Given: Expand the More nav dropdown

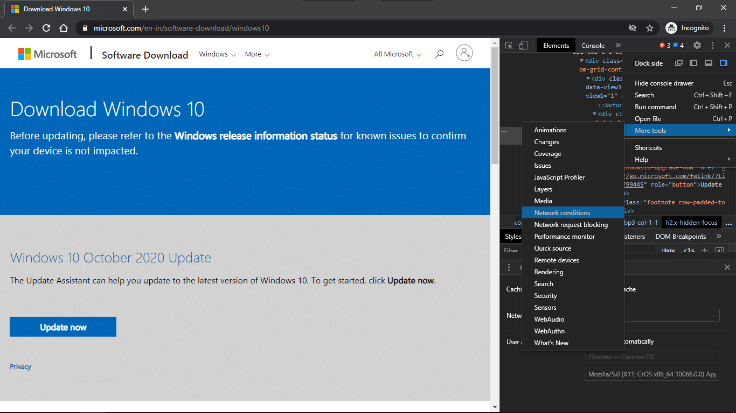Looking at the screenshot, I should pyautogui.click(x=257, y=54).
